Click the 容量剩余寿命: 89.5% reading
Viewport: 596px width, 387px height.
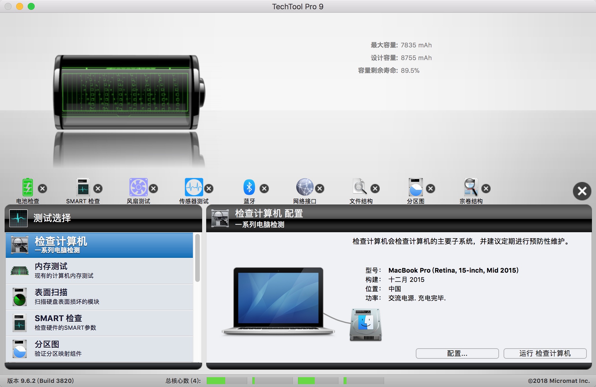[x=389, y=70]
